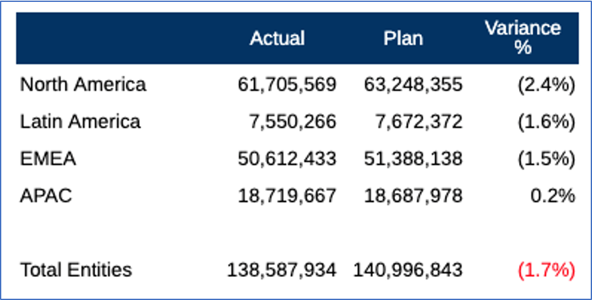Click the Latin America row label
The height and width of the screenshot is (300, 592).
pyautogui.click(x=81, y=122)
